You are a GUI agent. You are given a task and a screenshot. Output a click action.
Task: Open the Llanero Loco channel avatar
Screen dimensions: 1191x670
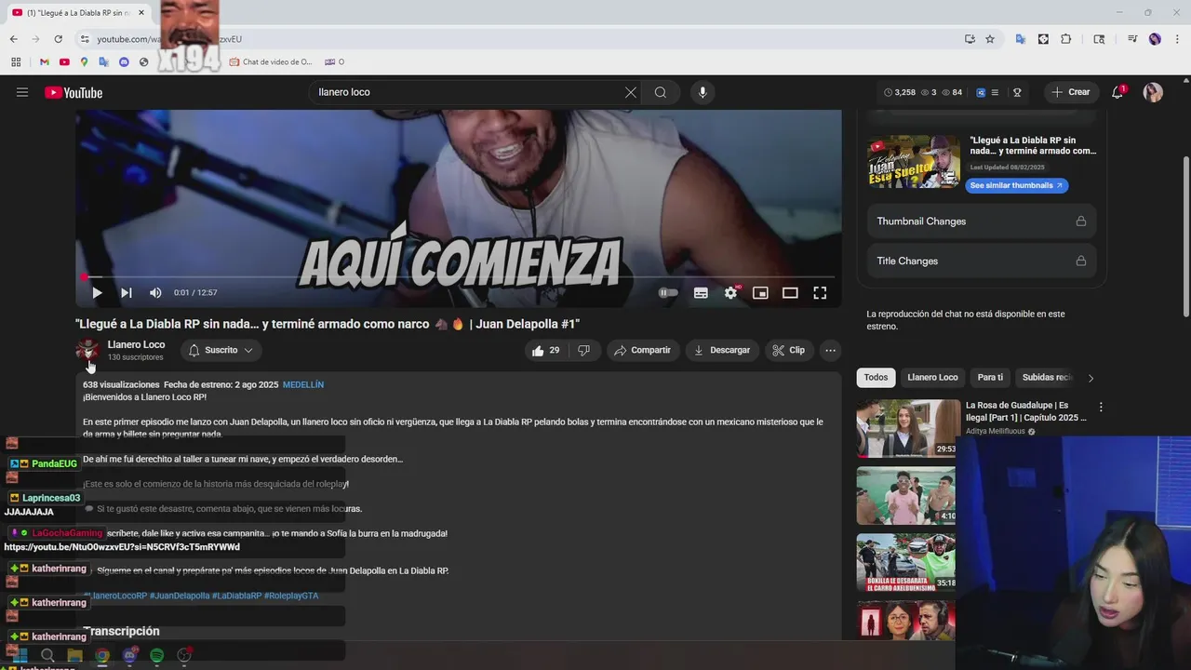[87, 350]
